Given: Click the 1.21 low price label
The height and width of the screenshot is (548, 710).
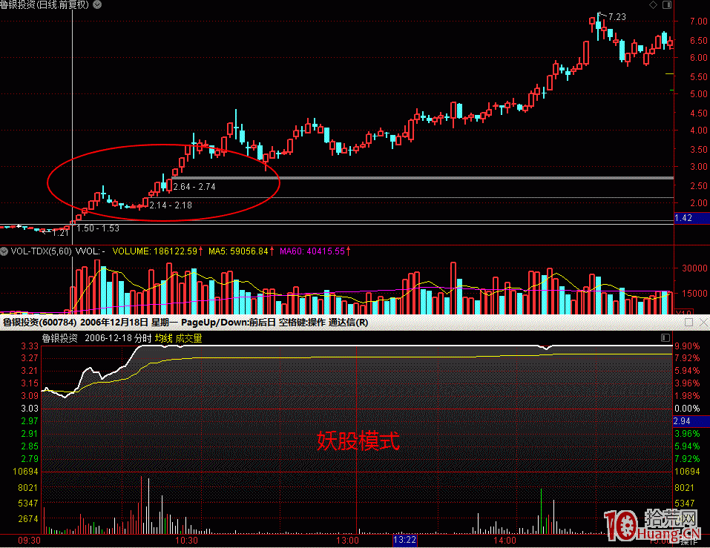Looking at the screenshot, I should pos(60,233).
